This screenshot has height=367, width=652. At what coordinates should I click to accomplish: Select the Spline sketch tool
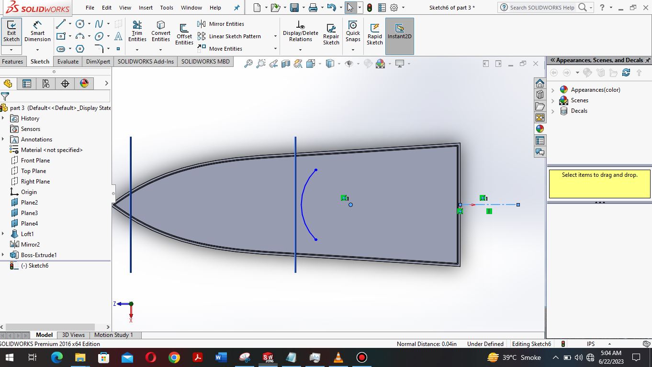point(99,24)
